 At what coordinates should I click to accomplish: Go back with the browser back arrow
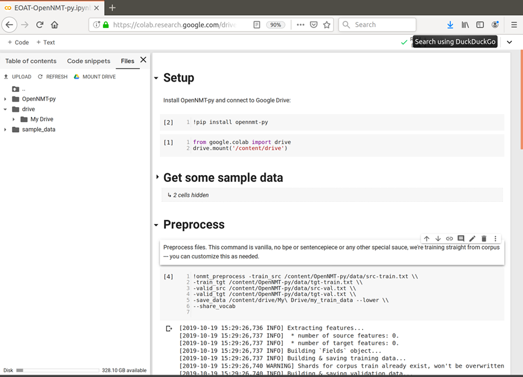(9, 25)
